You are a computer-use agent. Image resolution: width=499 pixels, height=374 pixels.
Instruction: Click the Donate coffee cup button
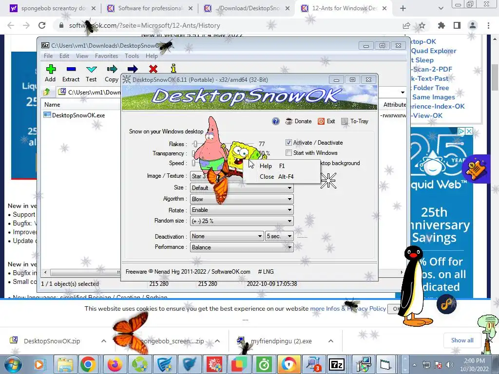pyautogui.click(x=298, y=121)
